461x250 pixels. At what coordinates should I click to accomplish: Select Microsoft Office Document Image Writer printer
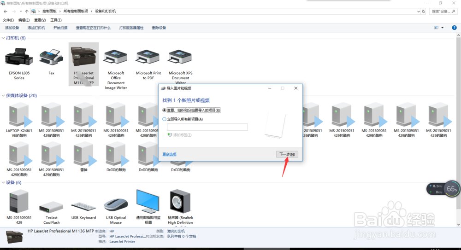click(116, 57)
